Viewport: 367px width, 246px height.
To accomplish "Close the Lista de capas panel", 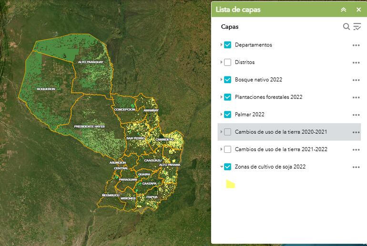I will click(x=358, y=10).
